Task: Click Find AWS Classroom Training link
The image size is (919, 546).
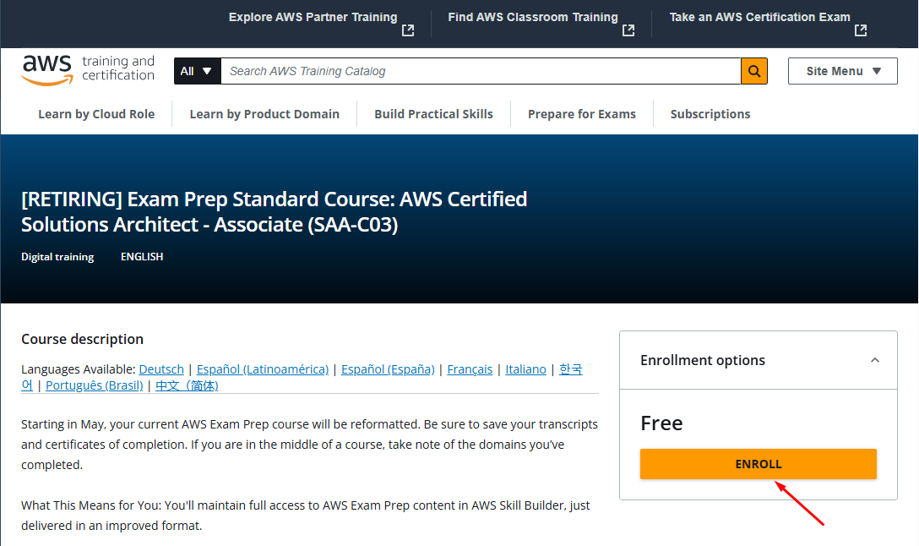Action: pyautogui.click(x=533, y=17)
